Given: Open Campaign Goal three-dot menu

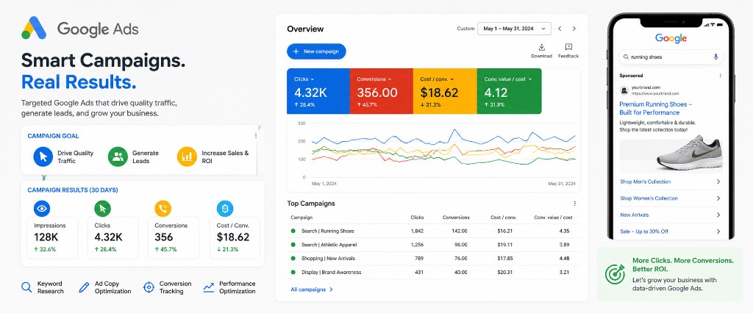Looking at the screenshot, I should click(x=255, y=136).
